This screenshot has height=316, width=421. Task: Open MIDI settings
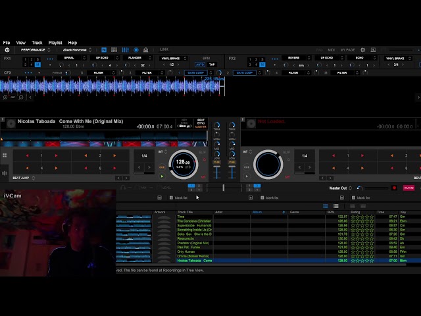point(331,50)
